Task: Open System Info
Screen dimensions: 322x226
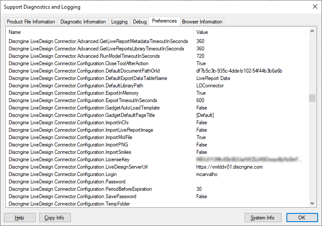Action: [x=262, y=218]
